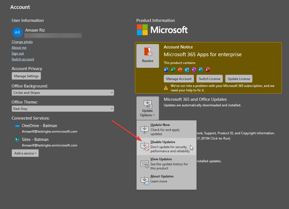
Task: Expand the Add a service dropdown
Action: 25,153
